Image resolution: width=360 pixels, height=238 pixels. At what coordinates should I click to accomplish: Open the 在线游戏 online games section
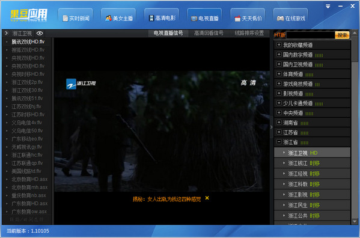[x=291, y=18]
